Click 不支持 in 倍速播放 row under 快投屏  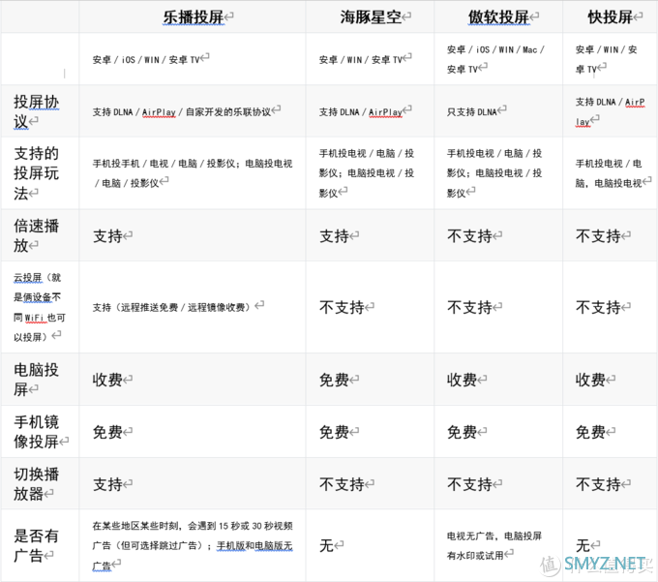(598, 236)
